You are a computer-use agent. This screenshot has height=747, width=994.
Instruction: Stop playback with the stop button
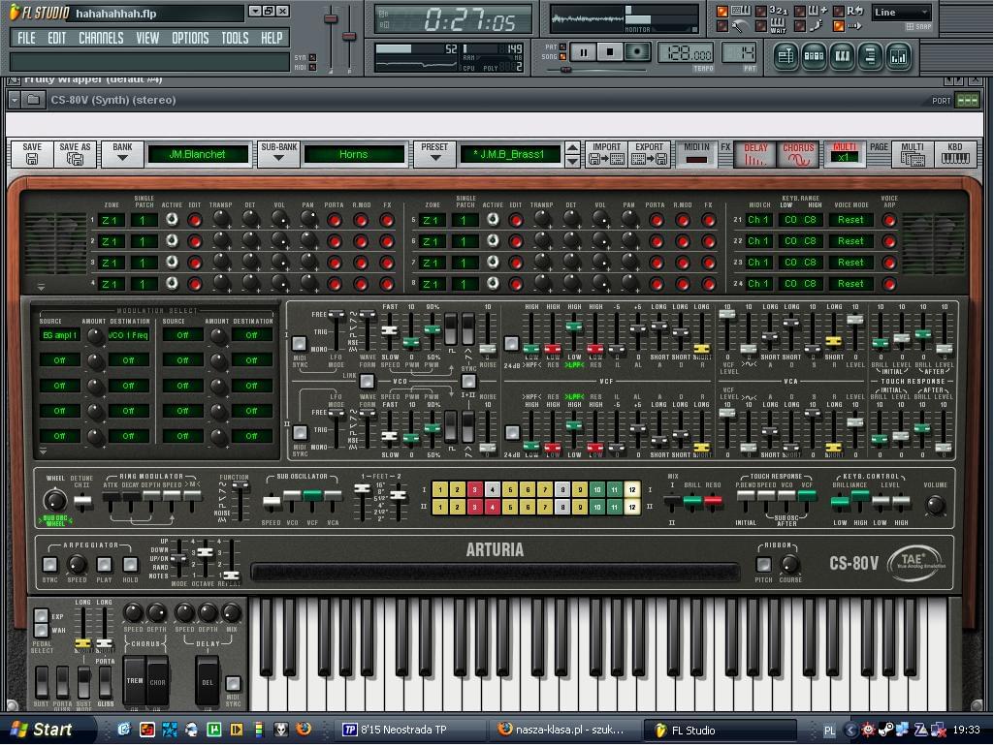(610, 52)
